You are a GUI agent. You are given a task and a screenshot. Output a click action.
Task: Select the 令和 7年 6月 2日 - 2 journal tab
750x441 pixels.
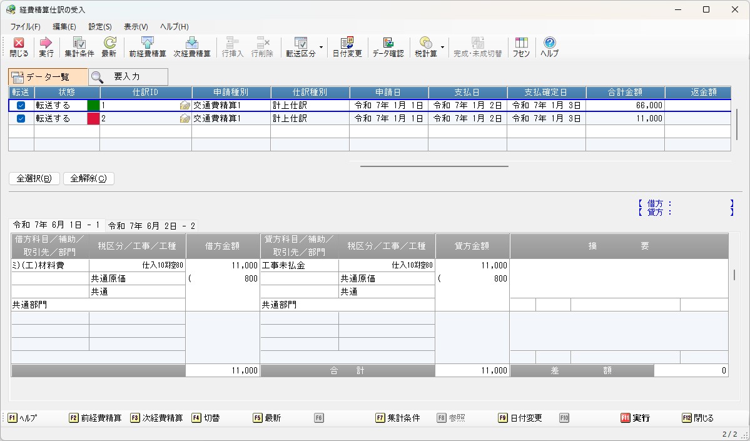coord(151,226)
